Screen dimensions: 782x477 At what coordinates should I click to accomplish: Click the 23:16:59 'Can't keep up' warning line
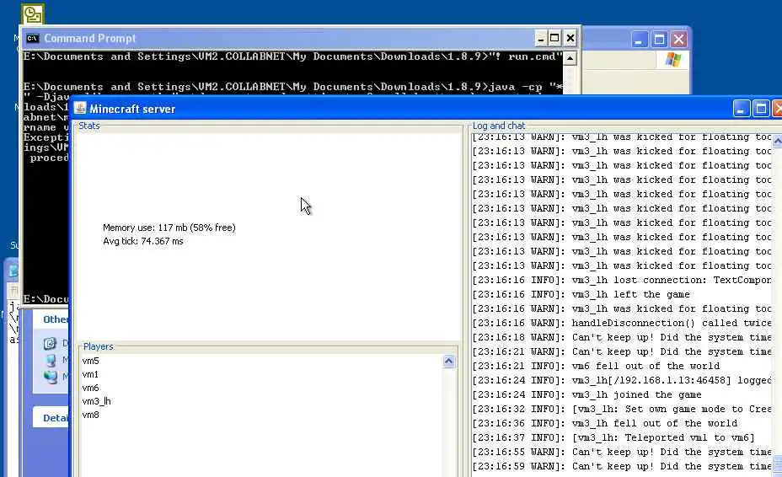point(622,466)
